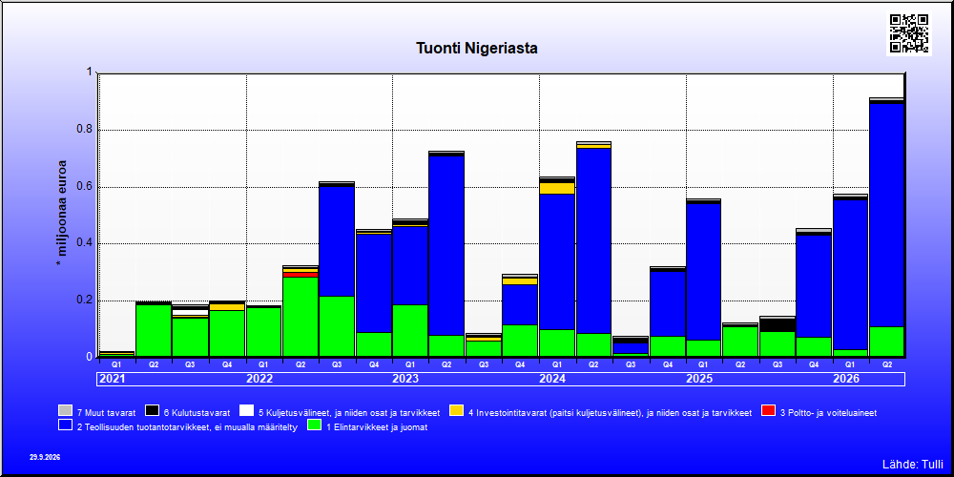Click the green segment of the 2022 Q2 bar
This screenshot has width=954, height=477.
coord(300,317)
